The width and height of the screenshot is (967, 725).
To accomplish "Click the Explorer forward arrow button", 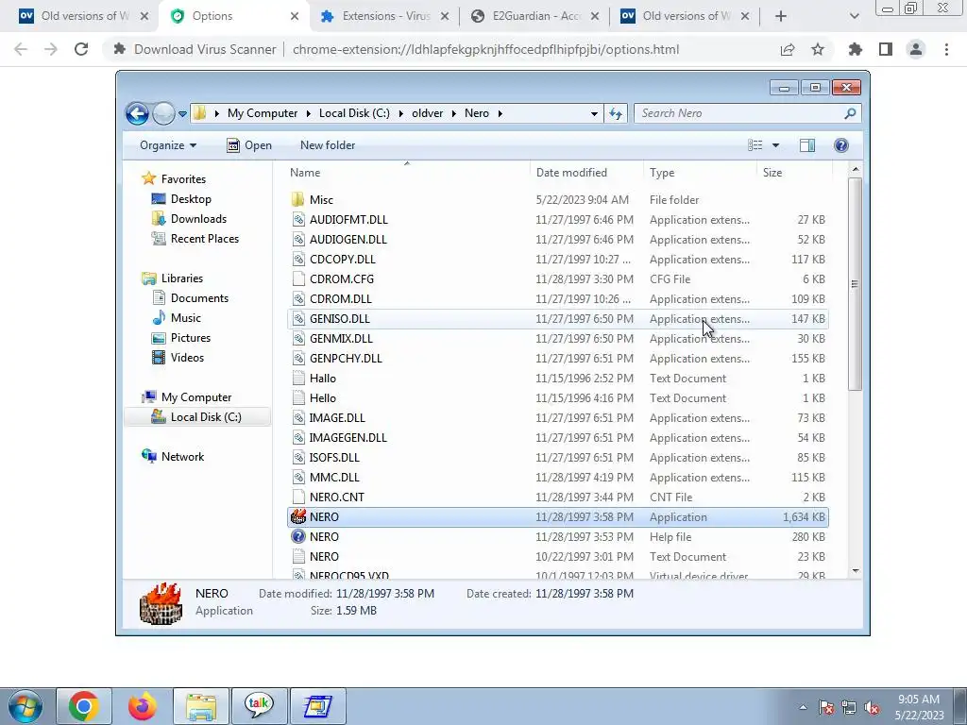I will [x=163, y=113].
